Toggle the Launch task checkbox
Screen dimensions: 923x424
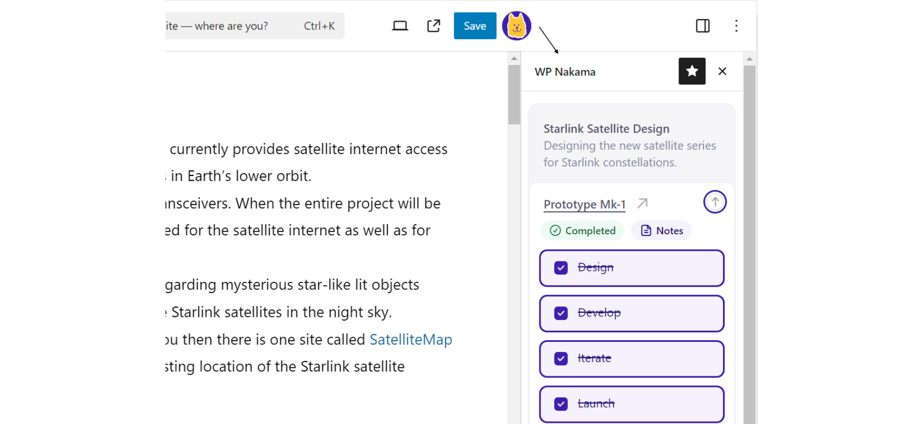coord(561,404)
